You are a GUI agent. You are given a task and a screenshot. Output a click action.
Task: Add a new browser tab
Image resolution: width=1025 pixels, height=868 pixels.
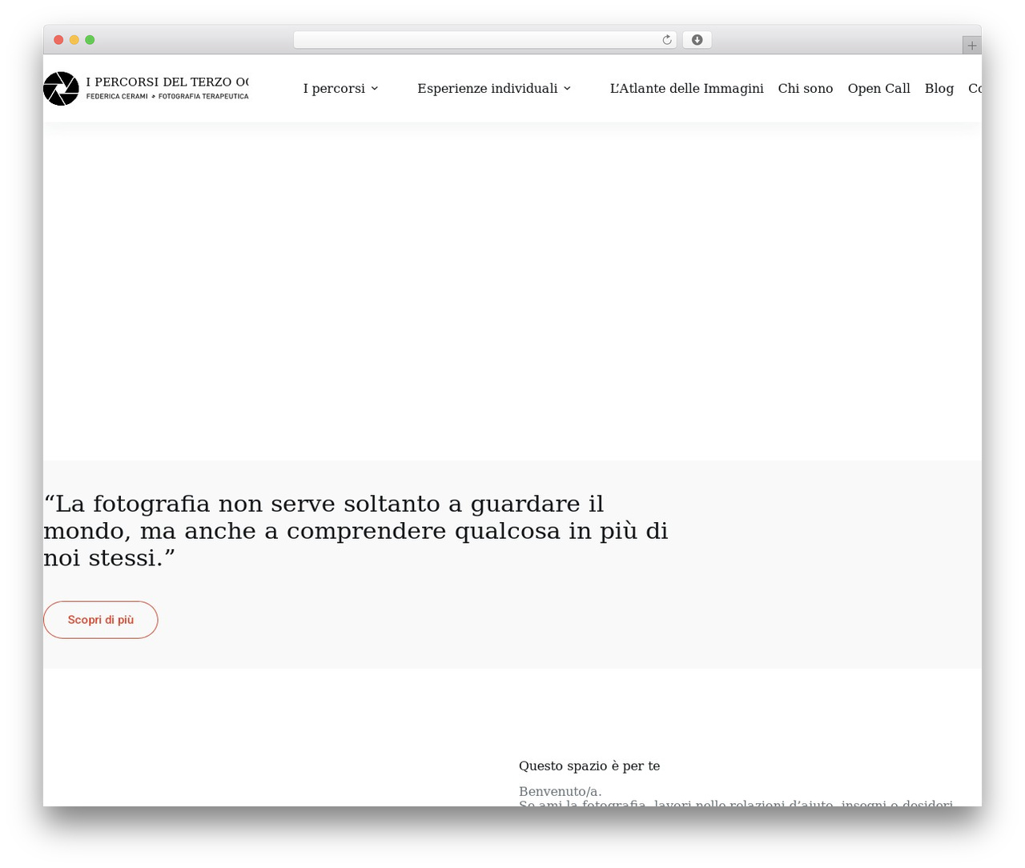click(971, 46)
